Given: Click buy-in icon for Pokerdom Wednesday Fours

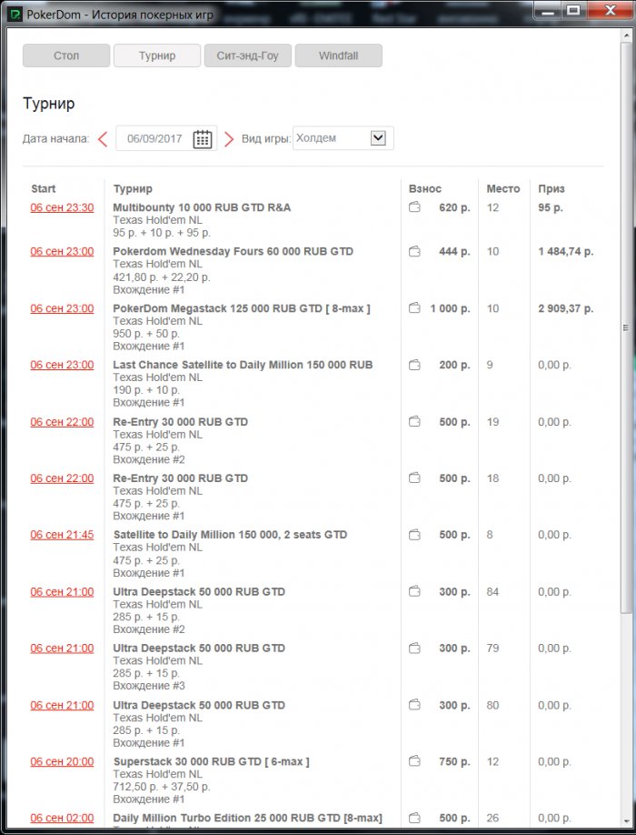Looking at the screenshot, I should coord(414,251).
